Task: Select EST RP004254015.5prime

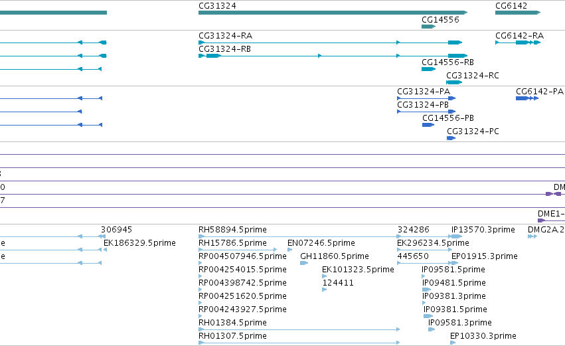Action: (x=242, y=270)
